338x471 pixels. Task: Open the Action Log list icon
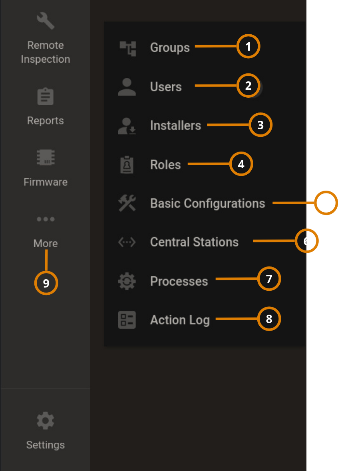(126, 320)
